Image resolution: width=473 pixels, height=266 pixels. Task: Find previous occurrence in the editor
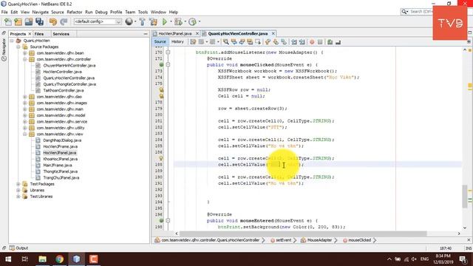[x=234, y=42]
